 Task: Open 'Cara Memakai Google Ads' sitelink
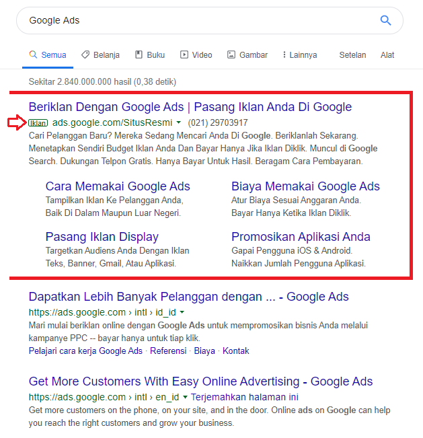[x=118, y=186]
